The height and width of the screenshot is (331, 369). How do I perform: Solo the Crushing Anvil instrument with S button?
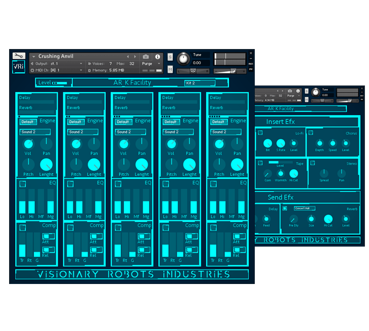(170, 57)
